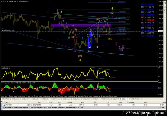Viewport: 167px width, 116px height.
Task: Click the current price marker on the price axis
Action: click(x=161, y=31)
